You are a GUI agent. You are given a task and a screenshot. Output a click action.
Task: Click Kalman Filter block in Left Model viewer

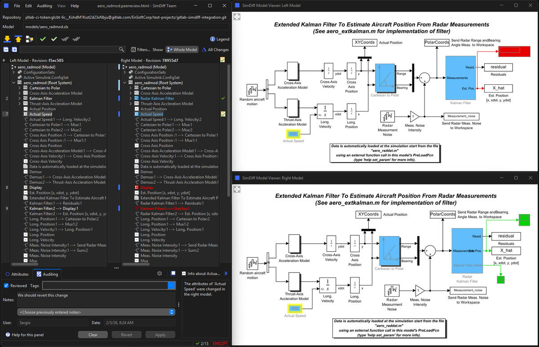click(x=460, y=78)
